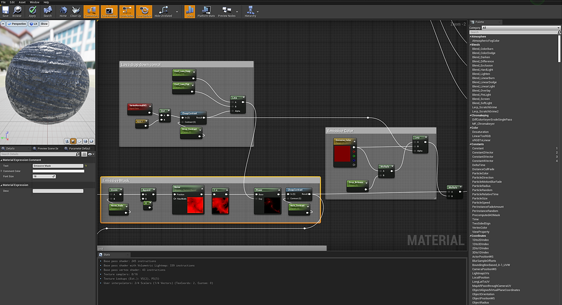Collapse the Atmosphere palette category
The height and width of the screenshot is (305, 562).
pyautogui.click(x=471, y=37)
